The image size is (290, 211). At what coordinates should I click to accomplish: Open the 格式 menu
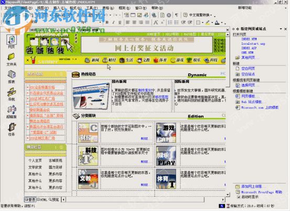tap(76, 8)
